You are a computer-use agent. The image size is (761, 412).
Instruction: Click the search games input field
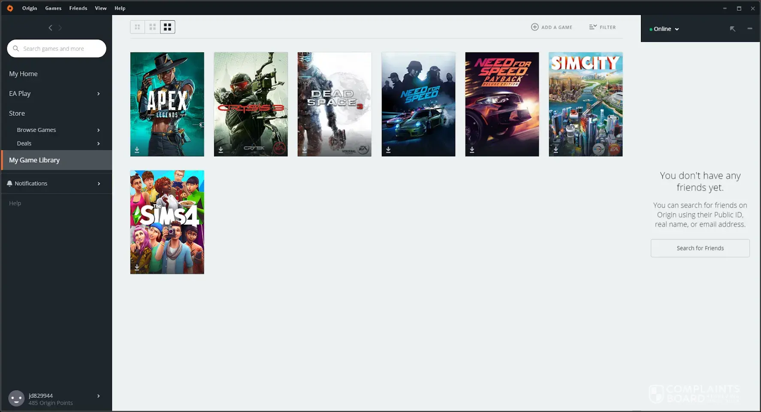[60, 48]
